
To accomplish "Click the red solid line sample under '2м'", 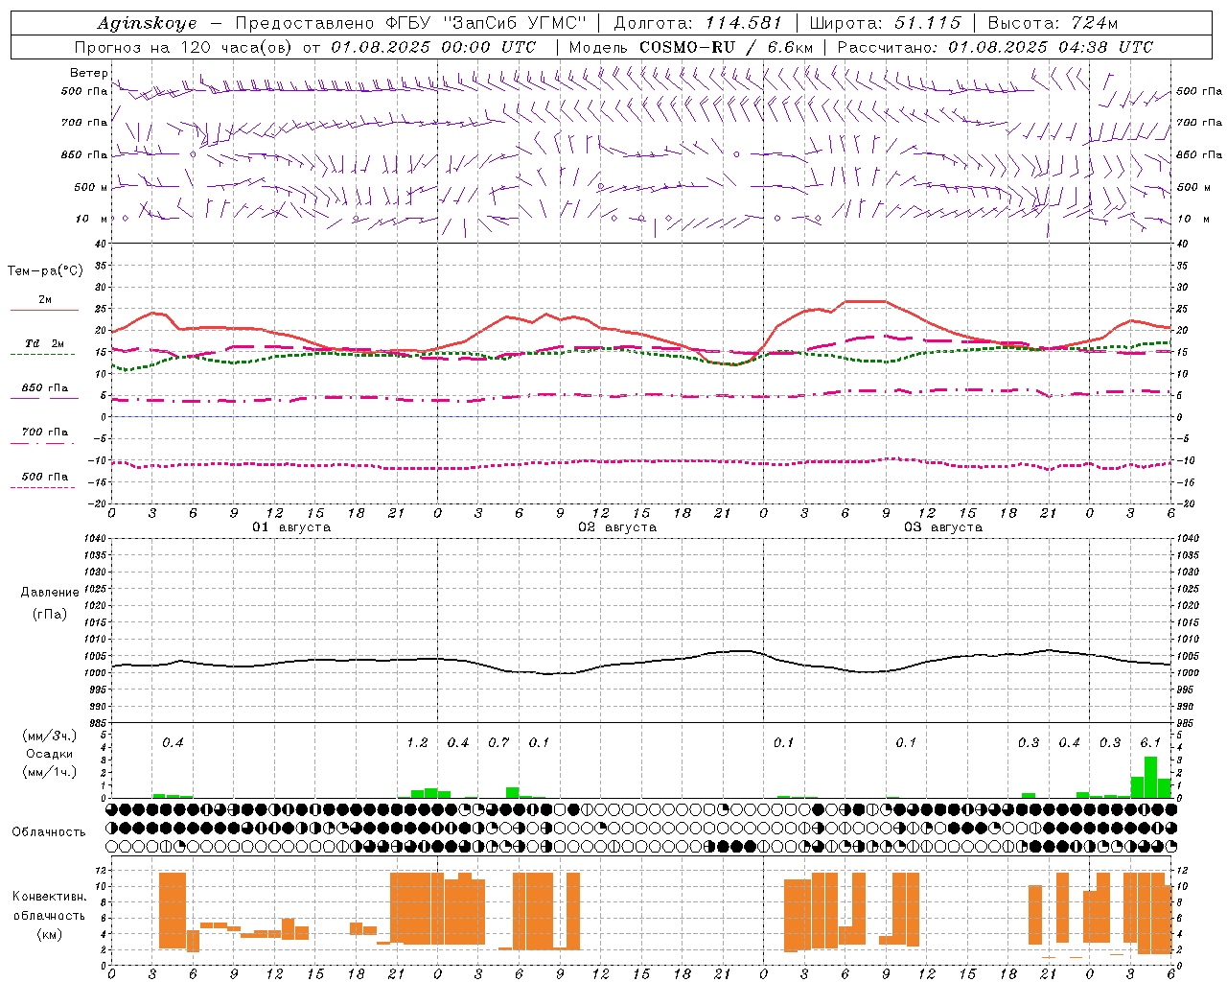I will coord(44,311).
